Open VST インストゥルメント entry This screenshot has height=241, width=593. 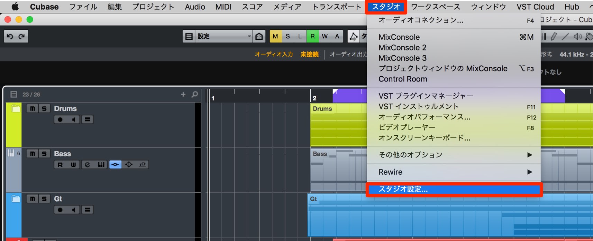[x=454, y=106]
